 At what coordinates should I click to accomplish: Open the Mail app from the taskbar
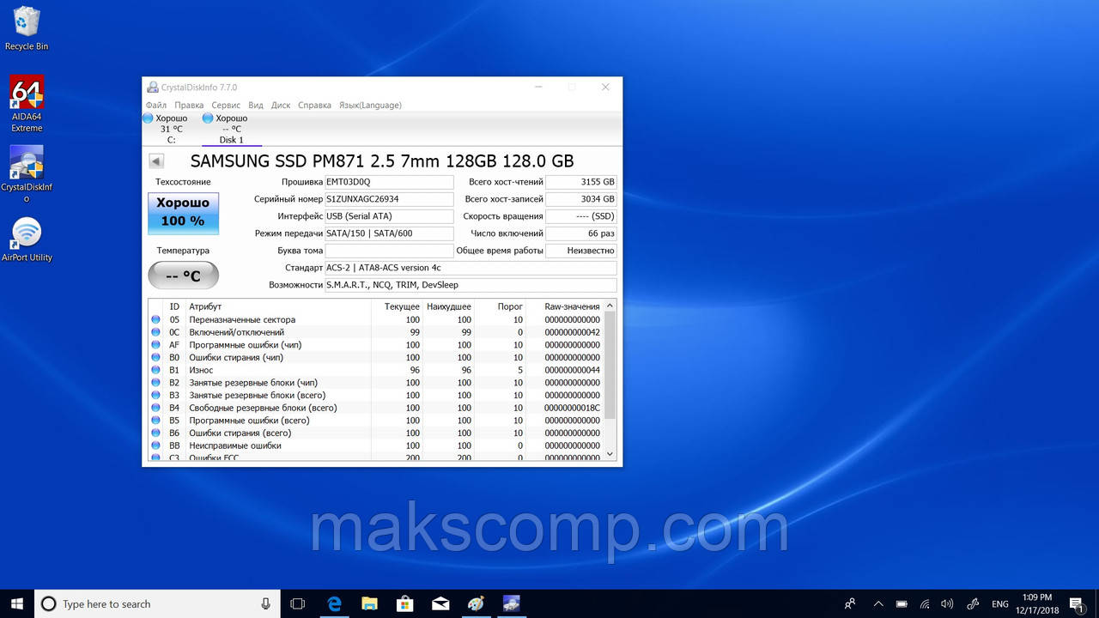pyautogui.click(x=440, y=603)
